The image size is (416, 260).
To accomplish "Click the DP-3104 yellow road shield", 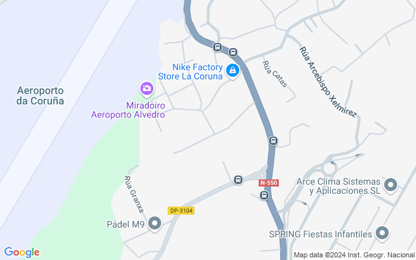I will [181, 211].
